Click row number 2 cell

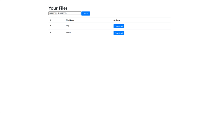[x=50, y=32]
